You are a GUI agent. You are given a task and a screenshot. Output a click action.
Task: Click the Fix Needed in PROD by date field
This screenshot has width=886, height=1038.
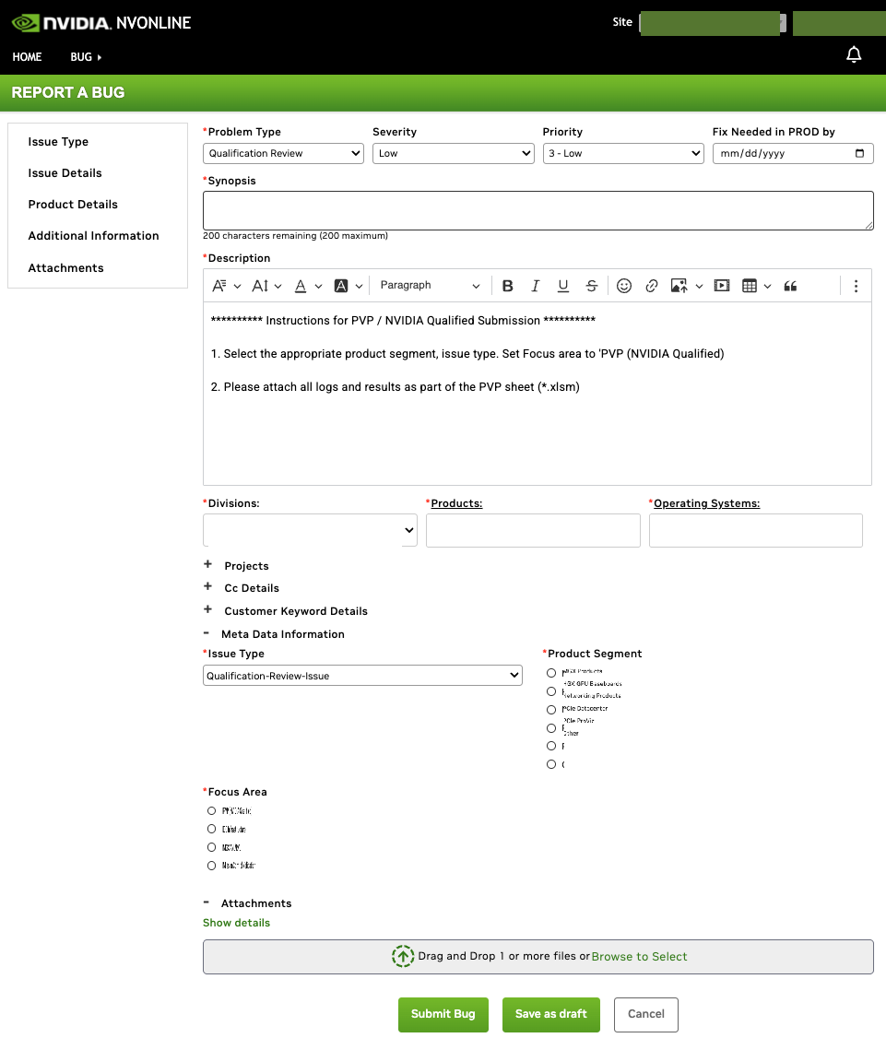[793, 154]
